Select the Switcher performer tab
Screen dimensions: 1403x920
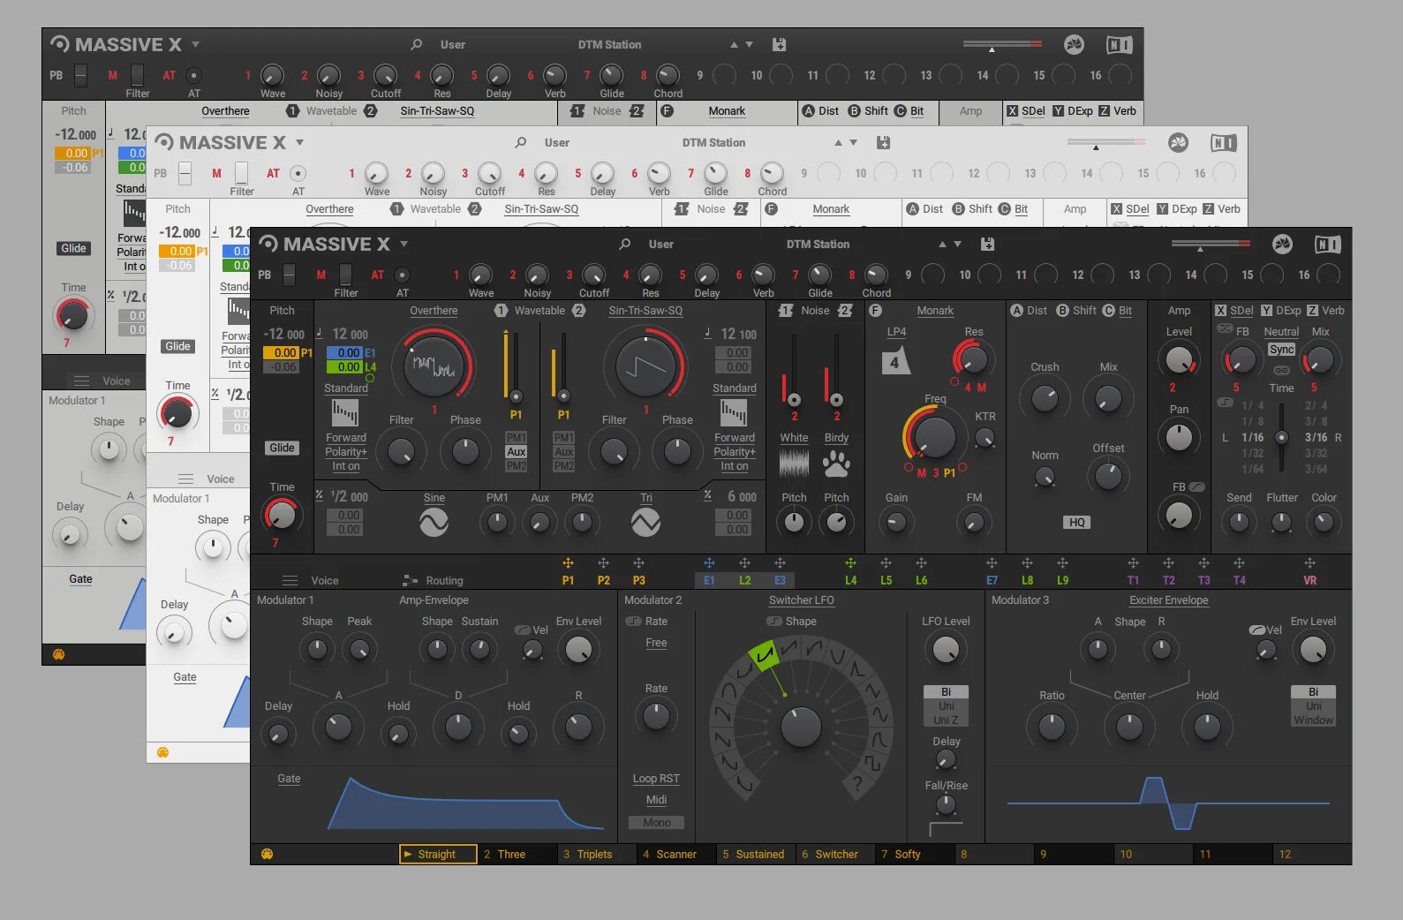(x=834, y=854)
